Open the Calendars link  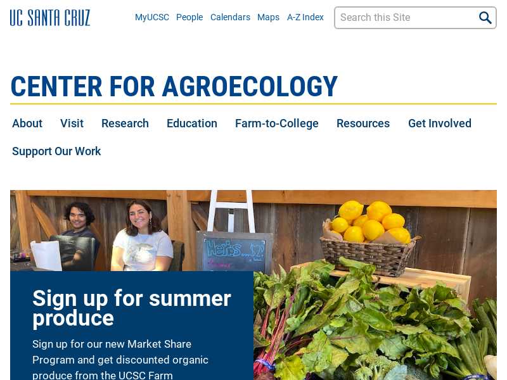[230, 17]
